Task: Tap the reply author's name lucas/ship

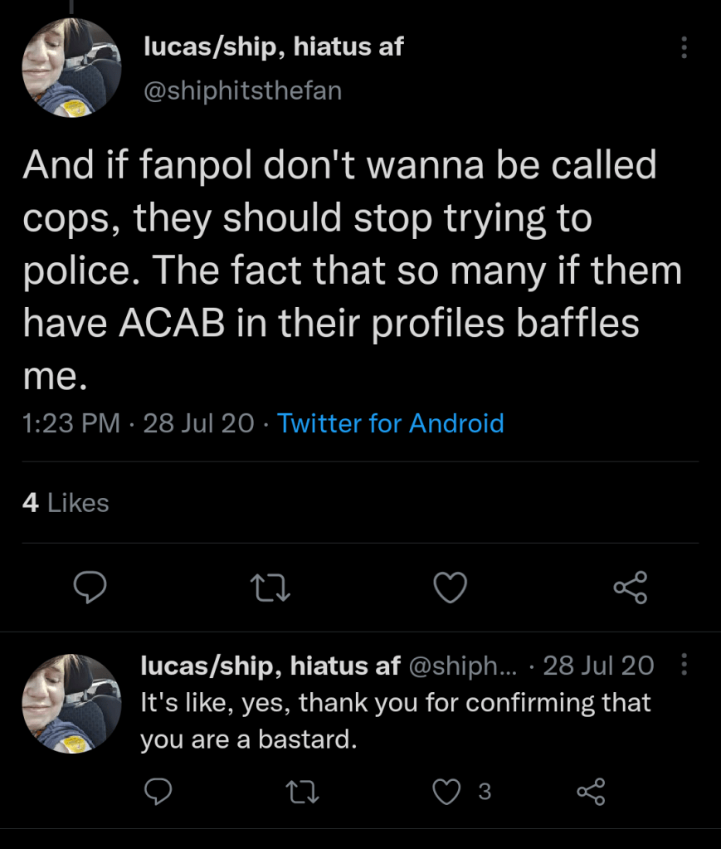Action: 270,665
